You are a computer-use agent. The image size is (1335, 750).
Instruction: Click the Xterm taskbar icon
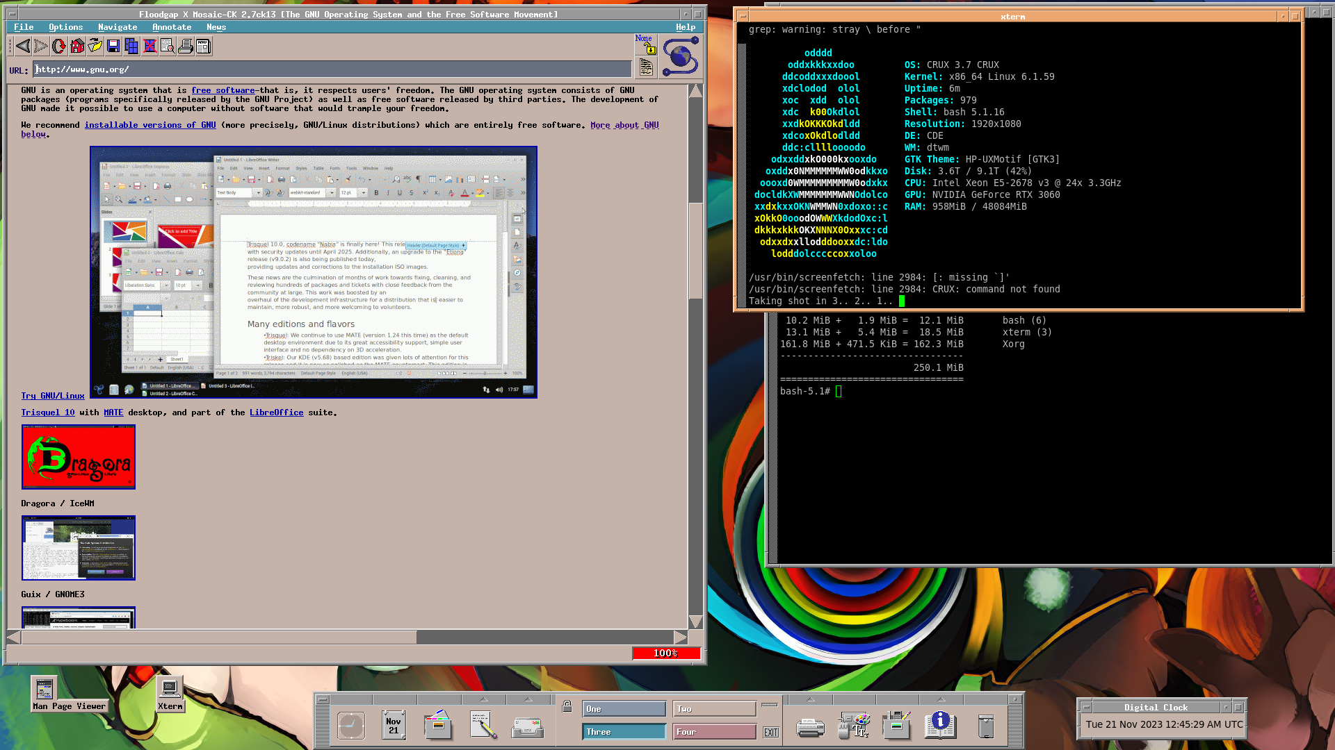click(x=170, y=693)
